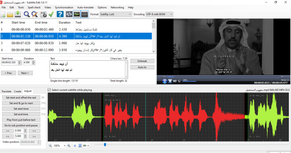Image resolution: width=291 pixels, height=153 pixels.
Task: Switch to the Translate tab
Action: pyautogui.click(x=7, y=91)
